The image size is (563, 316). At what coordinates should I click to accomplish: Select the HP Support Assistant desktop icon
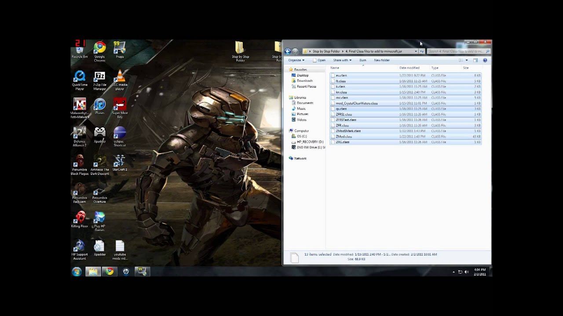point(80,250)
